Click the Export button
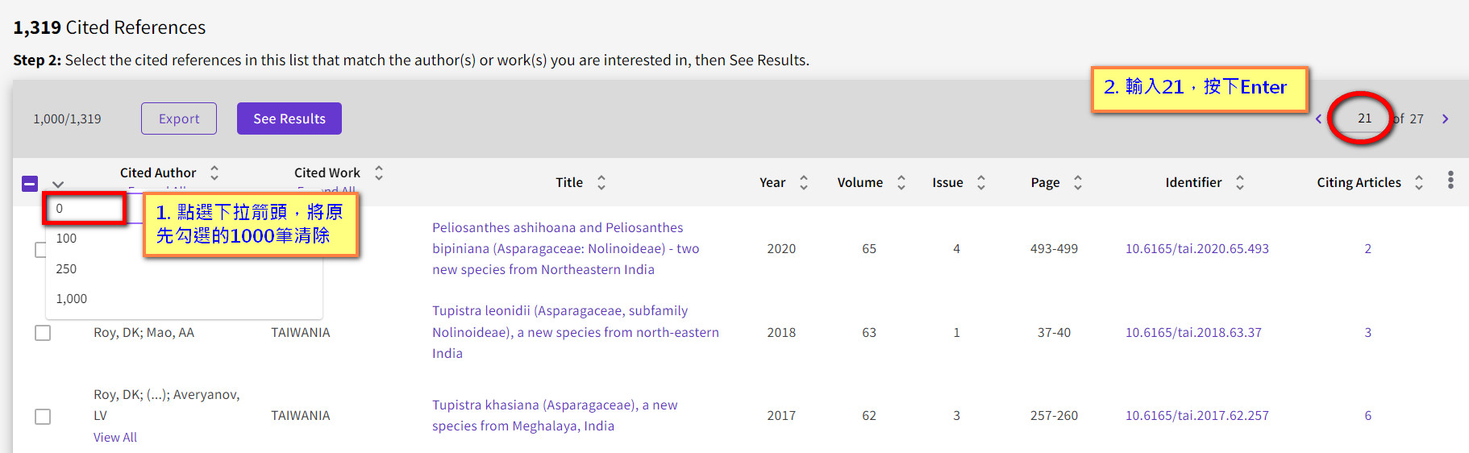The width and height of the screenshot is (1469, 453). tap(179, 118)
